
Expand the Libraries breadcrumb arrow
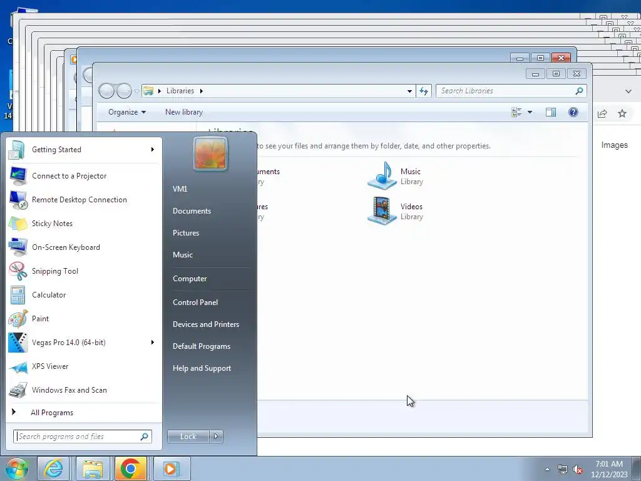(201, 91)
